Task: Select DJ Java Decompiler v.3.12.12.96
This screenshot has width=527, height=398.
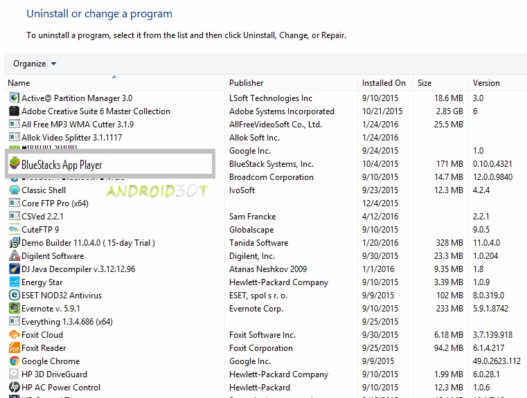Action: 78,269
